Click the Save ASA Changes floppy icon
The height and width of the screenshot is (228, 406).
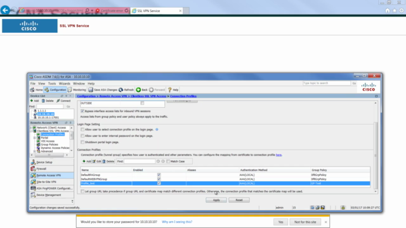91,90
